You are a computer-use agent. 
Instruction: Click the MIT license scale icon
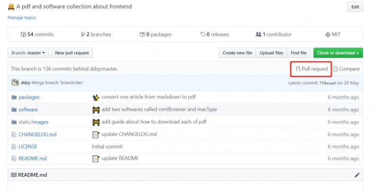point(328,34)
